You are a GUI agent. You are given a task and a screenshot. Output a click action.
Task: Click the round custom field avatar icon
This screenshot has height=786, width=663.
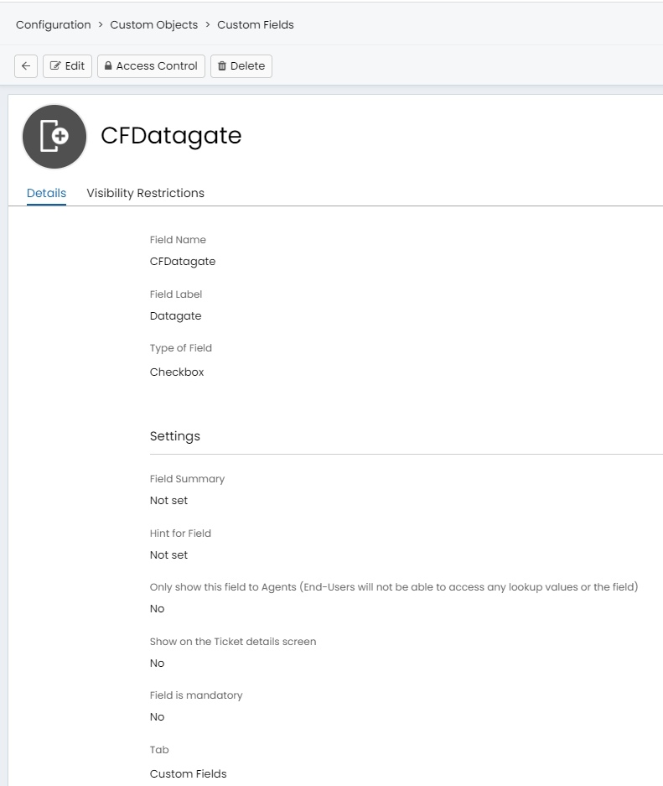coord(54,137)
